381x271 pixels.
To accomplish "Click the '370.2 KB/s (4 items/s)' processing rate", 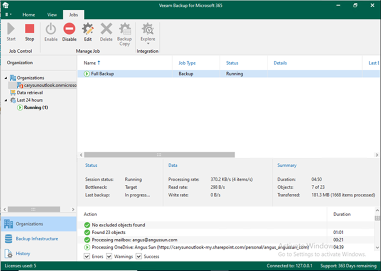I will [x=232, y=180].
